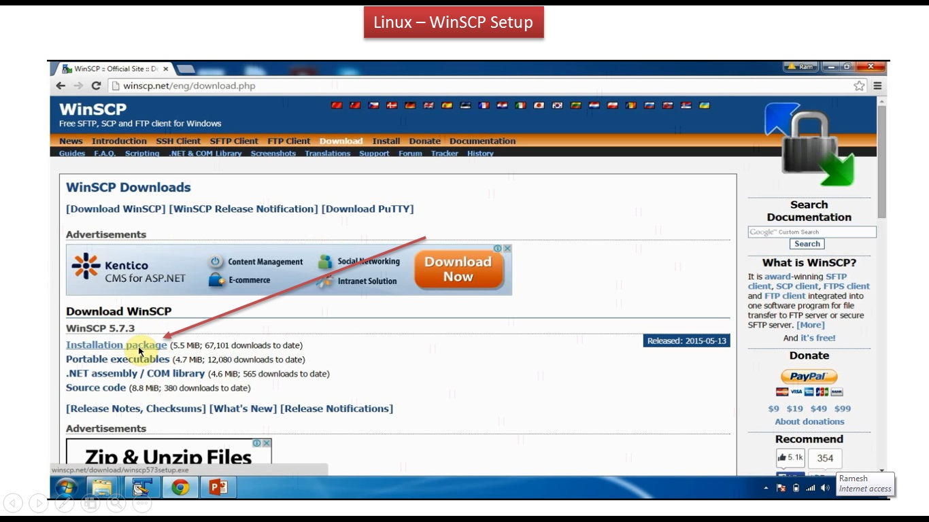Select the French flag language
The width and height of the screenshot is (929, 522).
pos(484,105)
